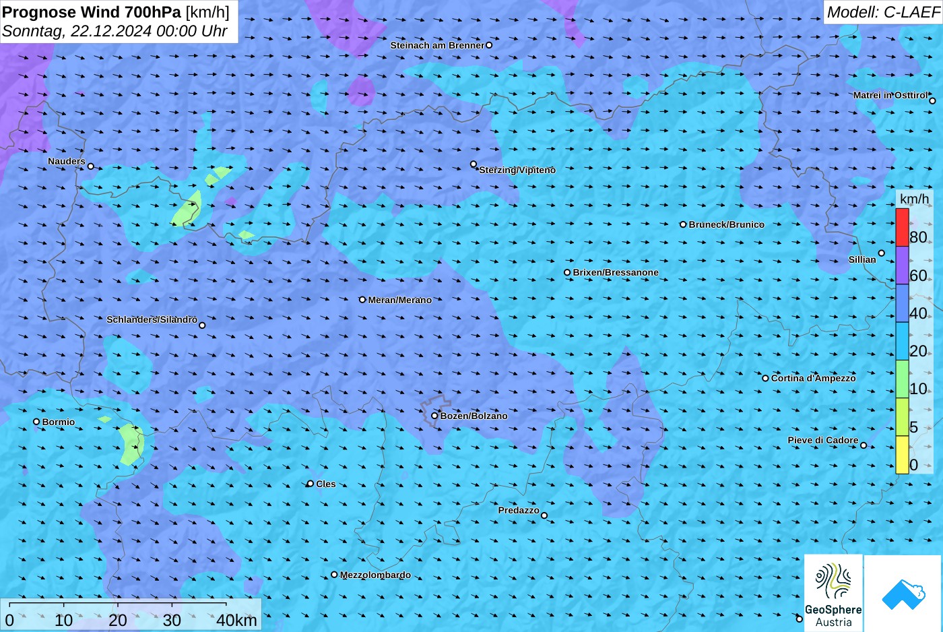Select the yellow 0–5 legend swatch
The width and height of the screenshot is (943, 632).
tap(902, 455)
